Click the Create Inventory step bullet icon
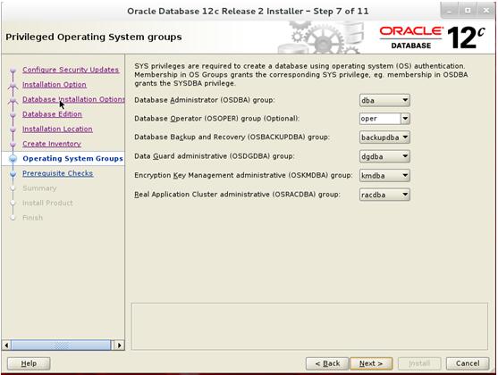Image resolution: width=498 pixels, height=375 pixels. point(13,145)
